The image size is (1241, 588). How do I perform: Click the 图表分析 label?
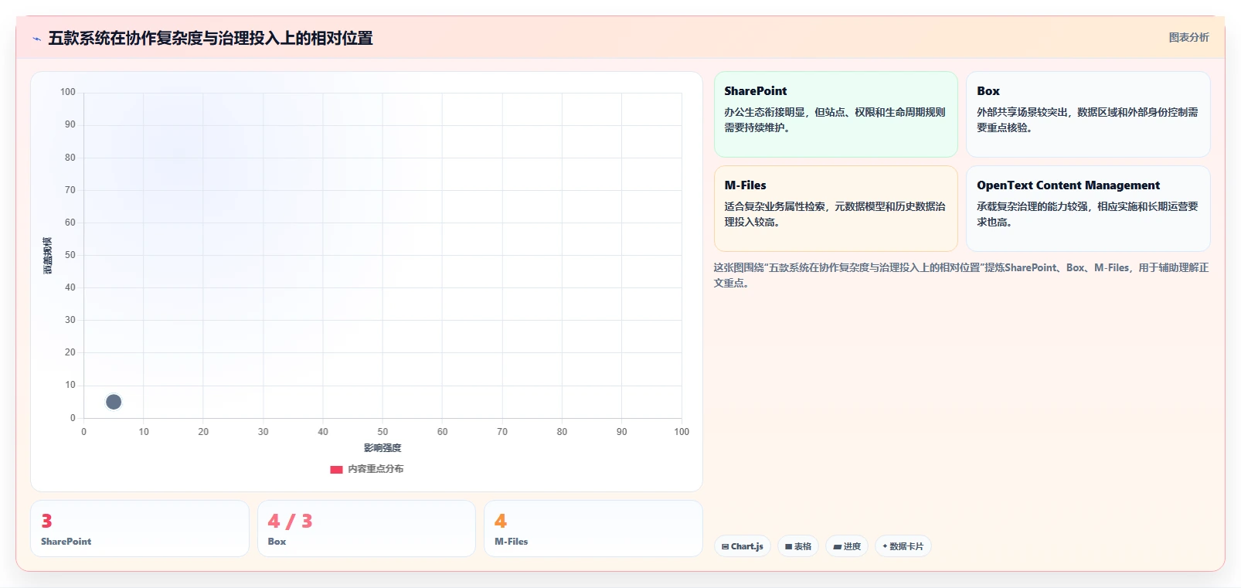(1188, 37)
